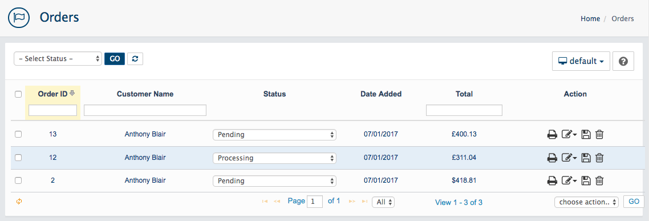Sort by the Status column header
Image resolution: width=649 pixels, height=221 pixels.
point(274,94)
